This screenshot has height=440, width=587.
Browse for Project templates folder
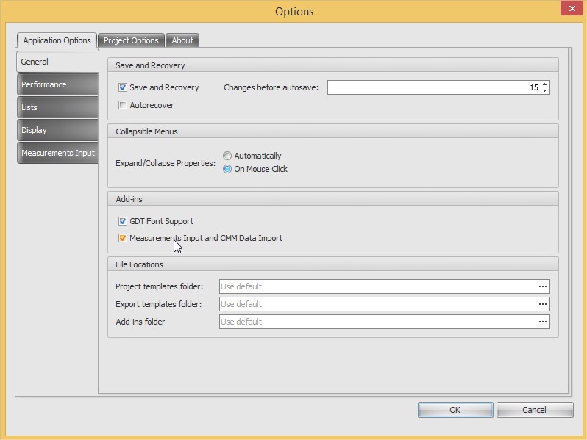pyautogui.click(x=542, y=286)
